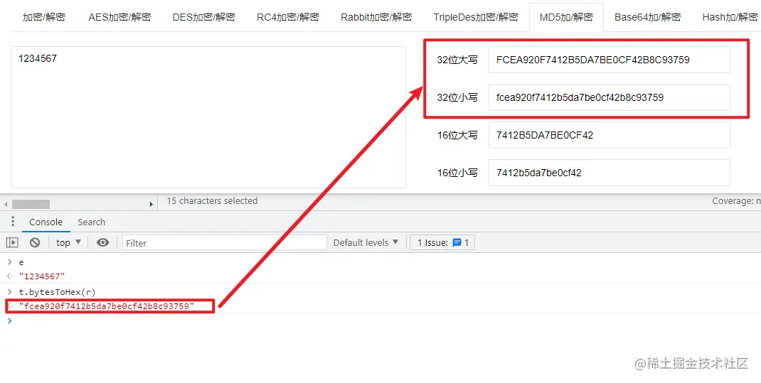
Task: Click the 16位大写 label
Action: click(457, 135)
